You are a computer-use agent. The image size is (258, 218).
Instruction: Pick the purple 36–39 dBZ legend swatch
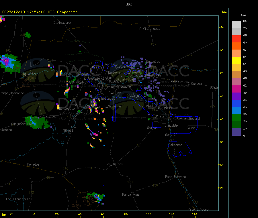pyautogui.click(x=236, y=96)
